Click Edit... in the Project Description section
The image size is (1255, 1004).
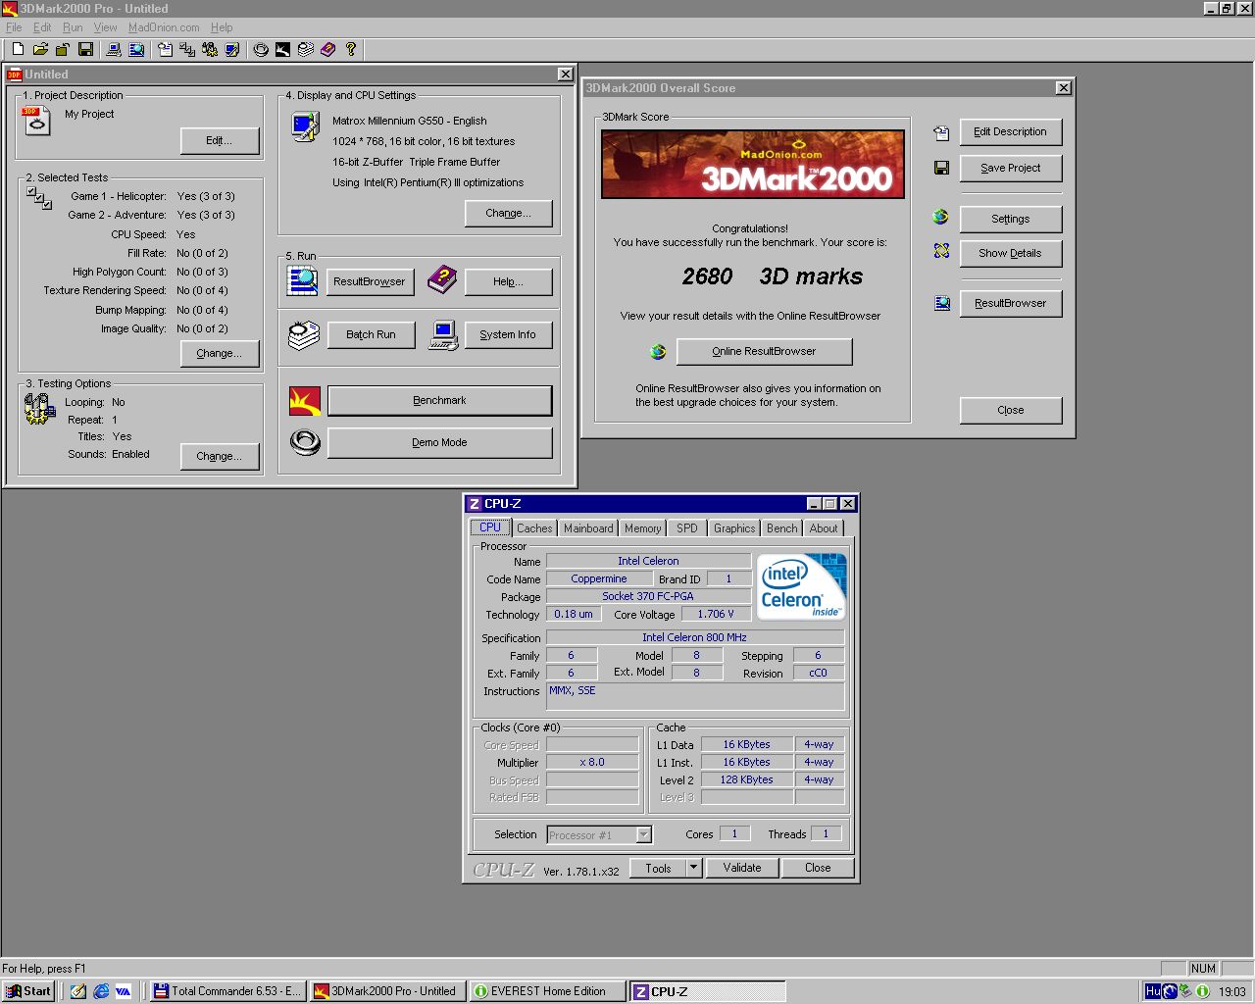pyautogui.click(x=220, y=141)
